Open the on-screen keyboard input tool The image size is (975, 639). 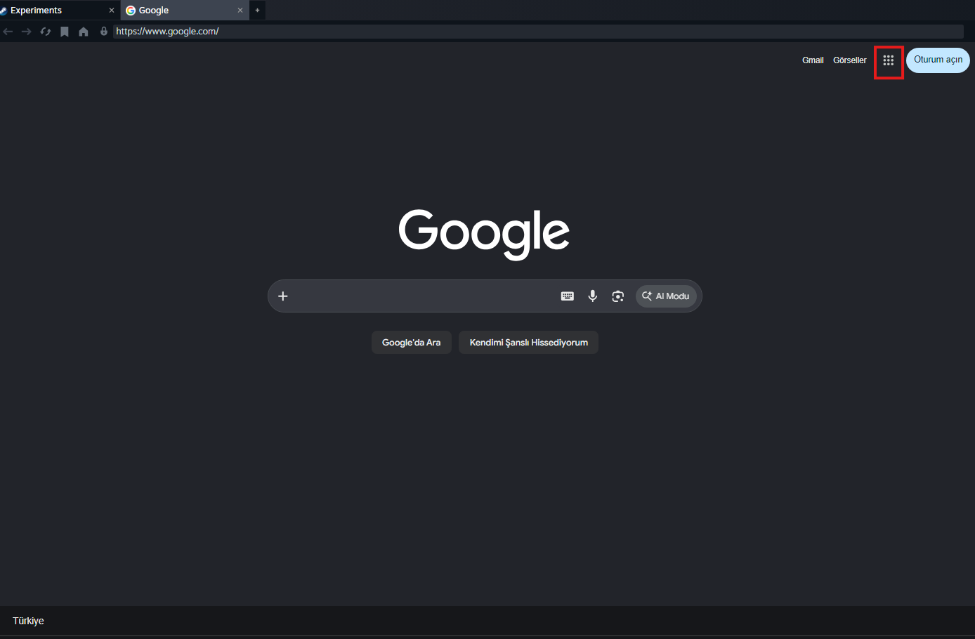tap(568, 296)
